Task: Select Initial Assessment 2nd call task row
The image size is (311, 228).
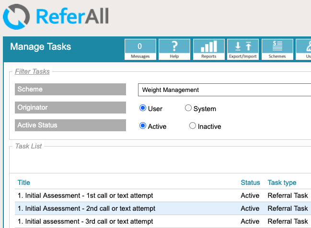Action: [x=86, y=208]
